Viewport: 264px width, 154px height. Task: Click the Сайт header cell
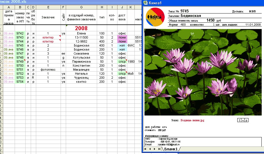(x=63, y=17)
